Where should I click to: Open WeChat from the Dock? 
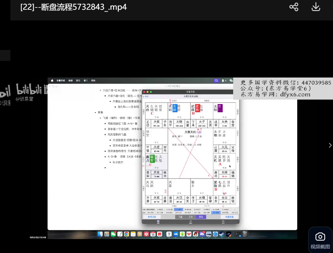(113, 234)
